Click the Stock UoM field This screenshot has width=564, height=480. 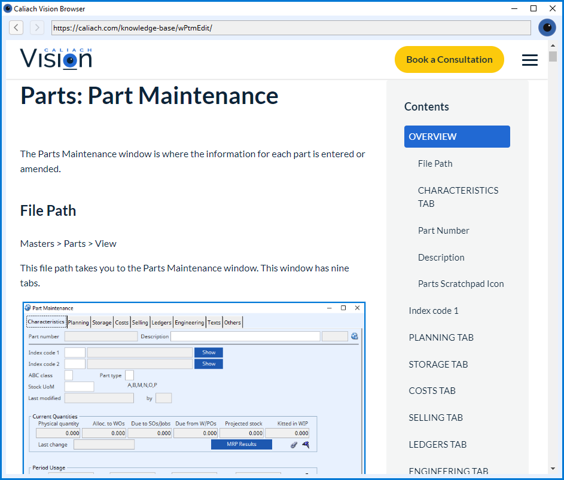coord(79,387)
